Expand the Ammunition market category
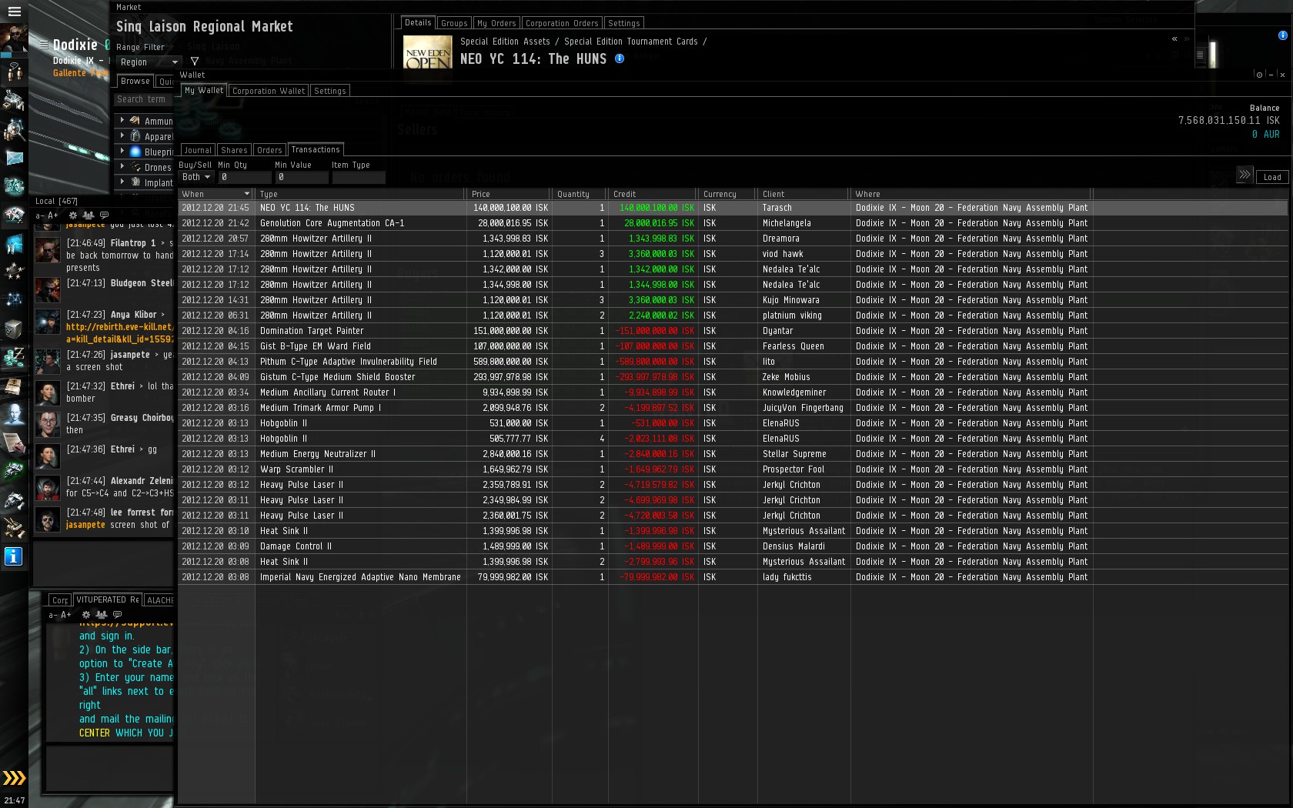 [122, 120]
